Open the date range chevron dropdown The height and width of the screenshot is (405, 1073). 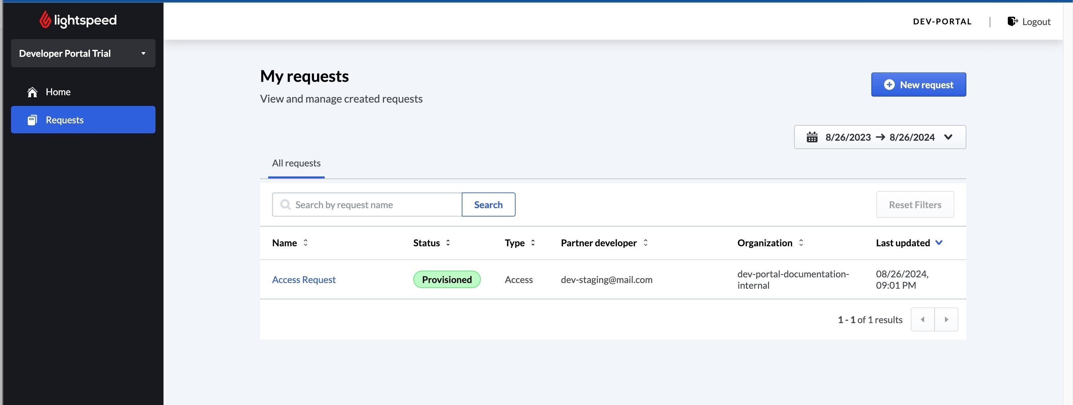click(948, 137)
